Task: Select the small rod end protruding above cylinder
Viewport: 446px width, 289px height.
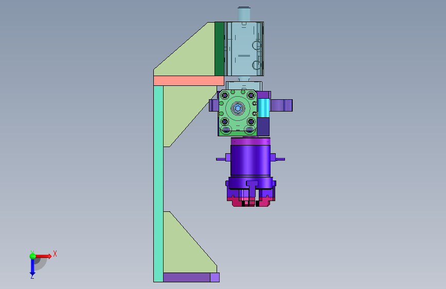Action: pyautogui.click(x=244, y=14)
